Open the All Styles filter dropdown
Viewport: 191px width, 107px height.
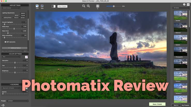click(181, 8)
